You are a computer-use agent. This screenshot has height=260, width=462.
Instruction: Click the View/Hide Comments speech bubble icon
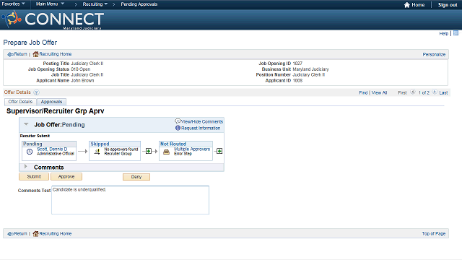(178, 121)
